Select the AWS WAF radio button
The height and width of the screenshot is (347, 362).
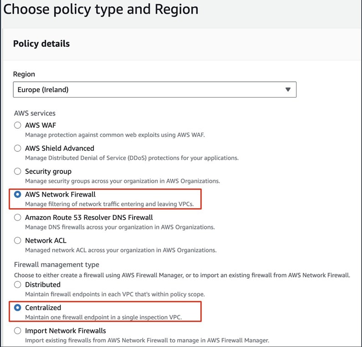18,125
